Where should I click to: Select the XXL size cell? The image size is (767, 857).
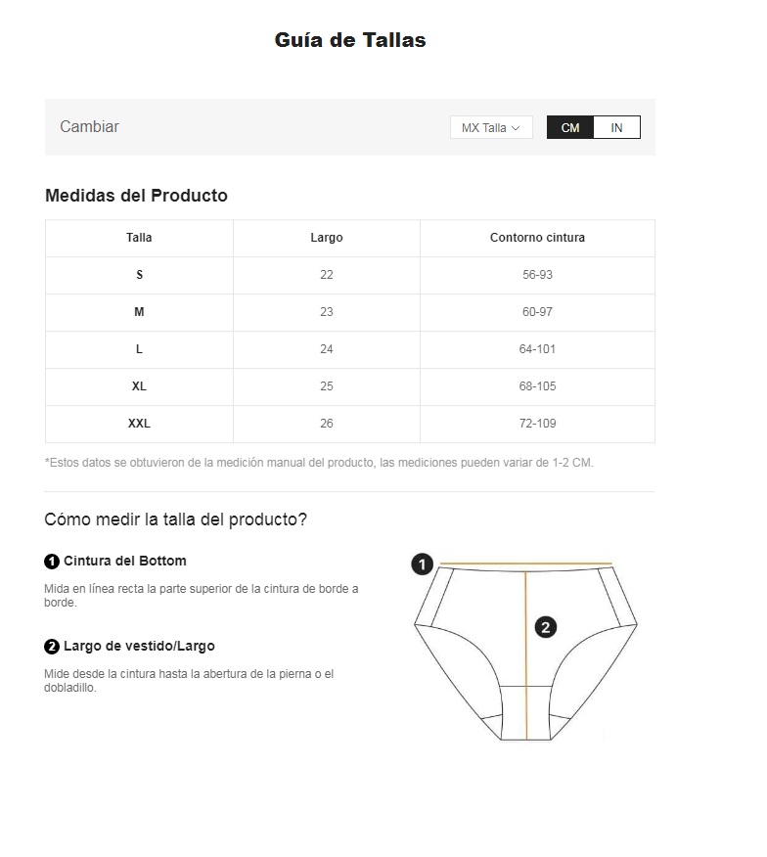(138, 424)
